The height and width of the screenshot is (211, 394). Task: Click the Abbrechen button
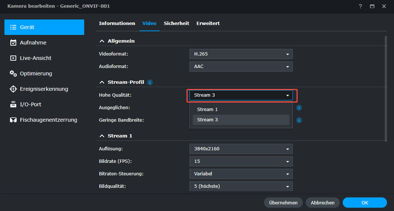[323, 203]
